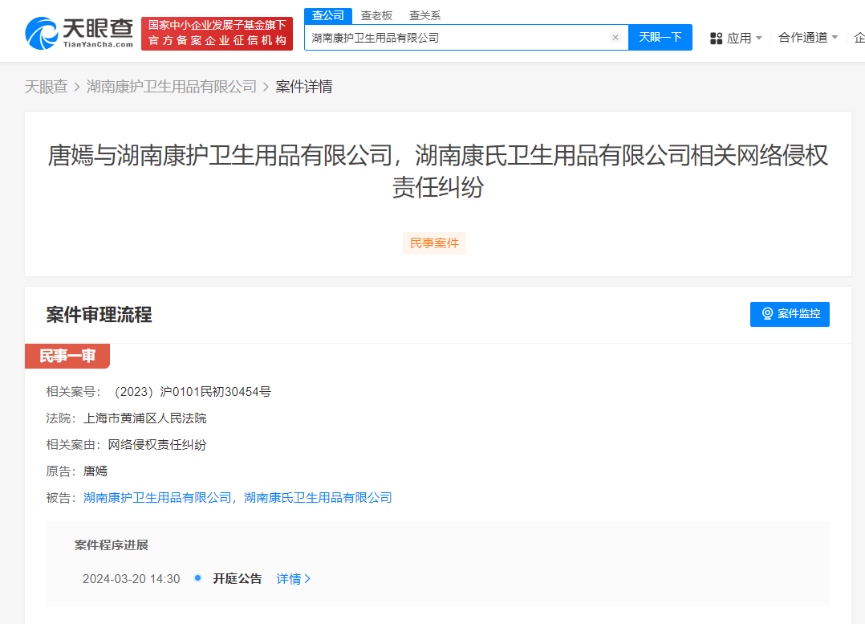Click the 案件程序进展 label
Screen dimensions: 865x624
112,545
